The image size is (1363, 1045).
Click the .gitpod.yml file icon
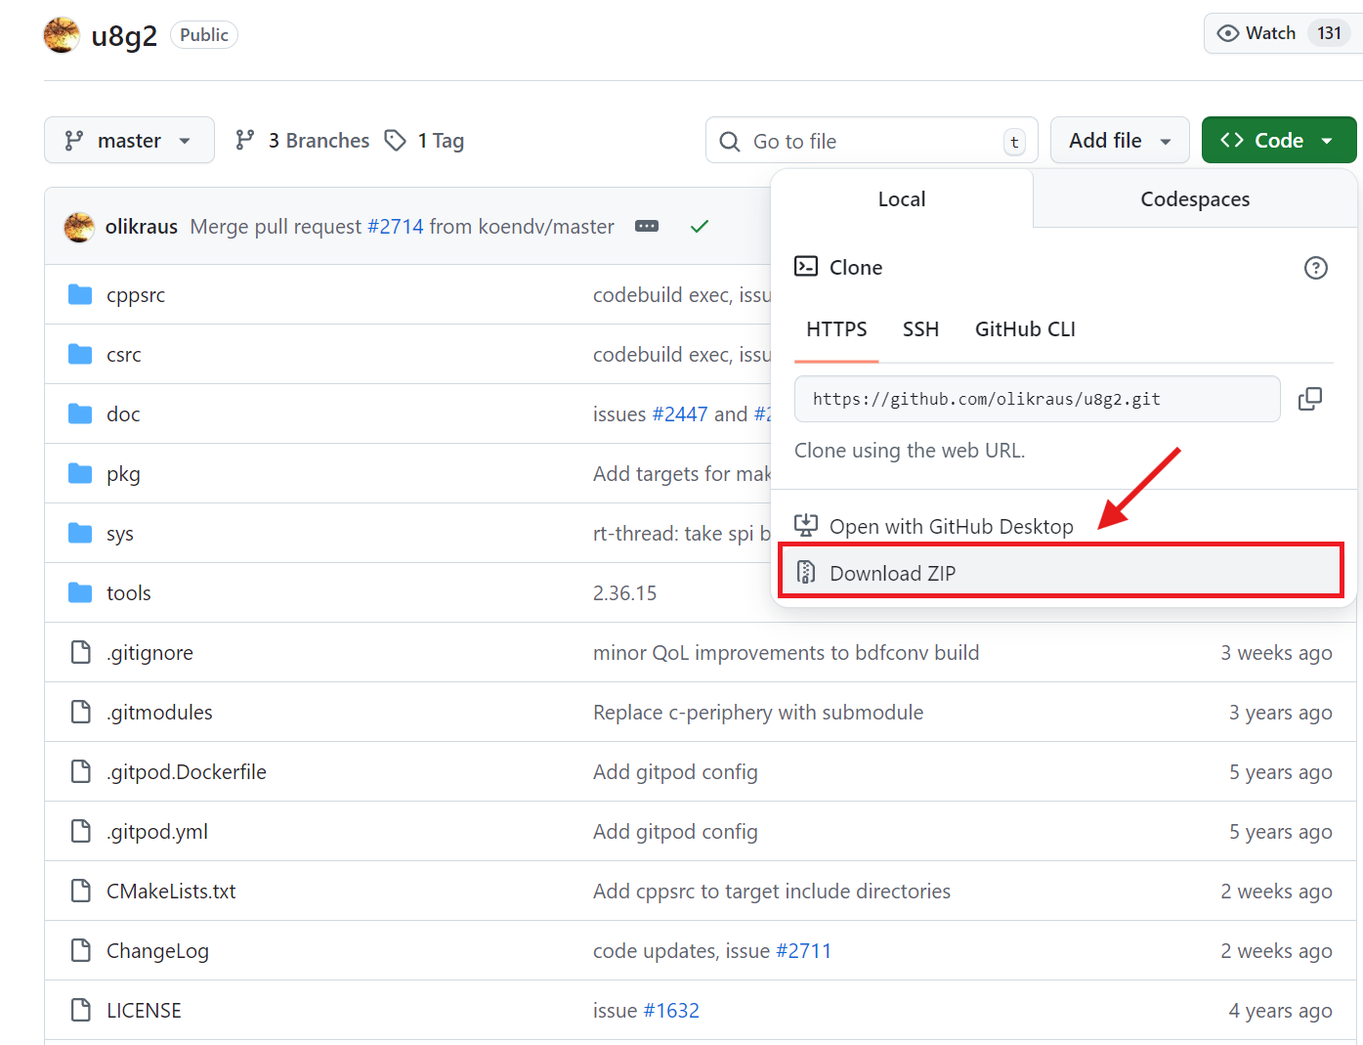tap(81, 831)
